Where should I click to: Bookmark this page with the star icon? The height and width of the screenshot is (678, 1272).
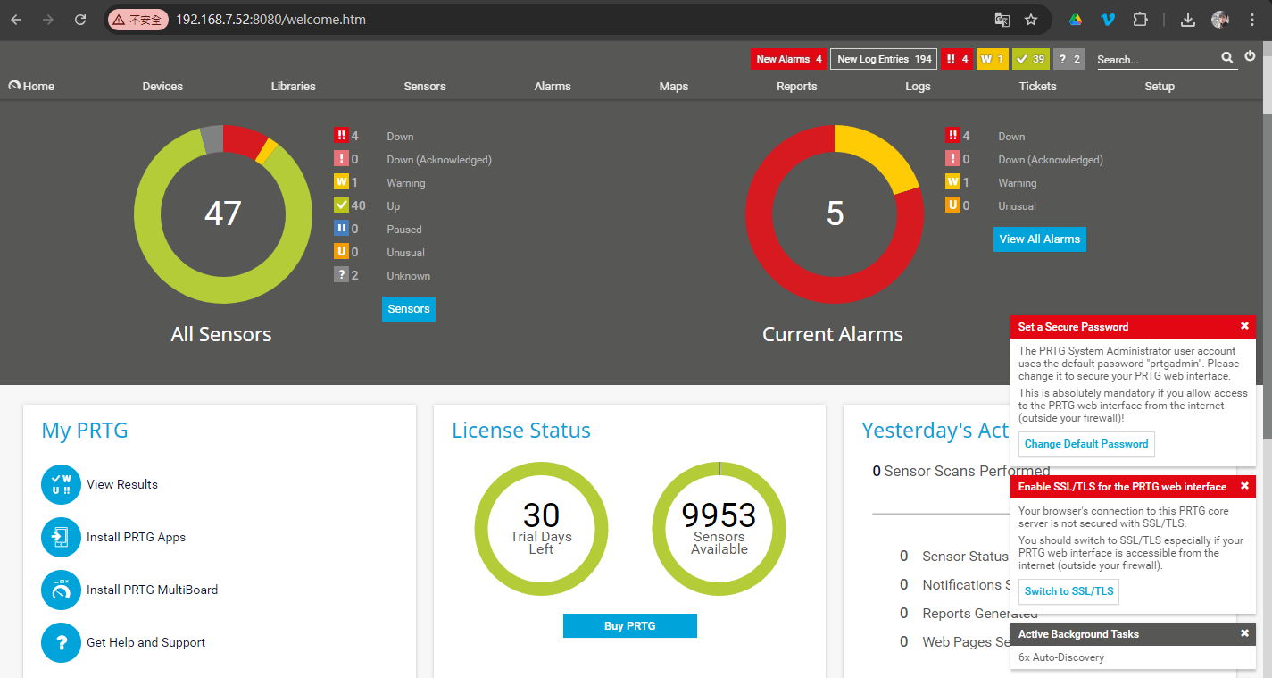[x=1031, y=19]
